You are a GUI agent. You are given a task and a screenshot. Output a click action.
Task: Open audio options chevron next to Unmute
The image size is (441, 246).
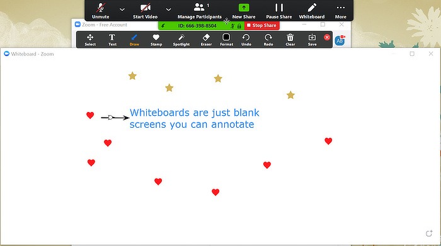(122, 9)
